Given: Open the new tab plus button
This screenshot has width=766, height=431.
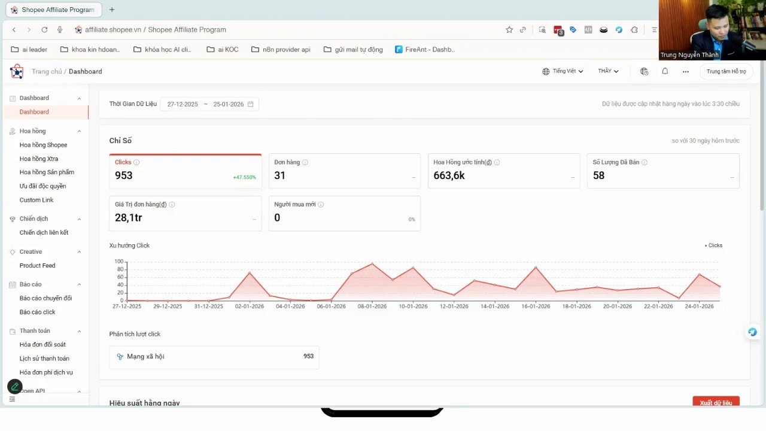Looking at the screenshot, I should (112, 10).
